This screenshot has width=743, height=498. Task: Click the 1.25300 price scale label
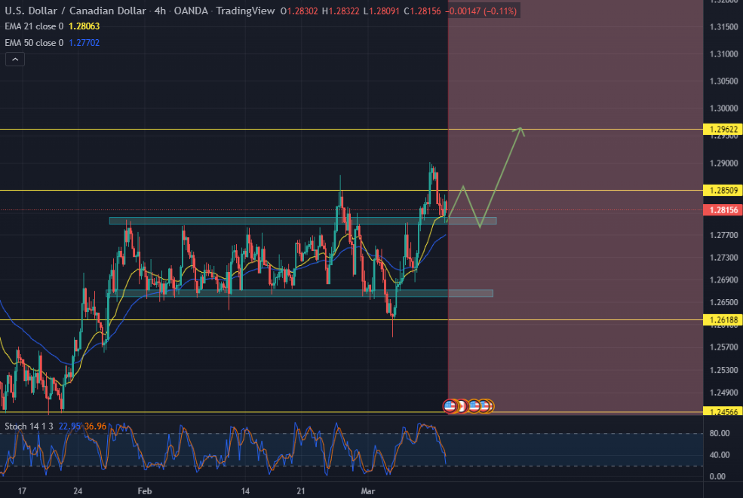point(723,370)
